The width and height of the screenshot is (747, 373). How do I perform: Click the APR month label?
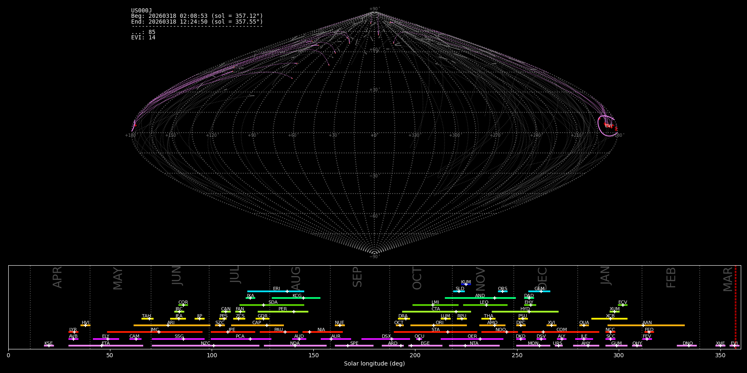[57, 277]
